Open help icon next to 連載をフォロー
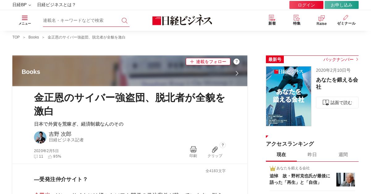 click(x=237, y=62)
